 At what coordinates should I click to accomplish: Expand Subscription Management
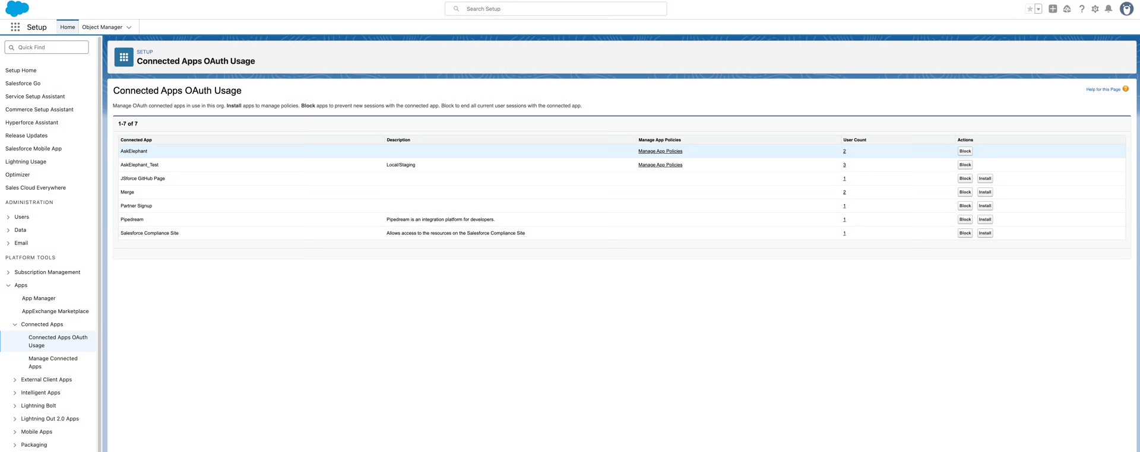pyautogui.click(x=8, y=272)
